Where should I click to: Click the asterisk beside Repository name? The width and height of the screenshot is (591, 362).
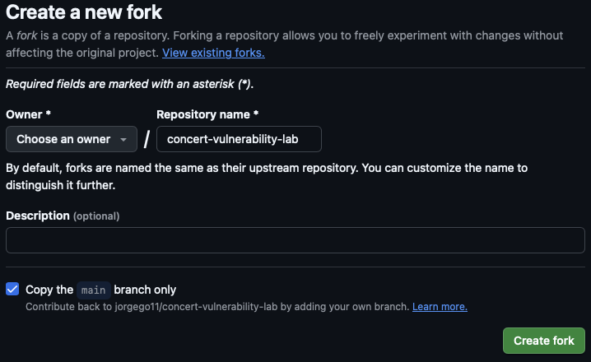[255, 114]
